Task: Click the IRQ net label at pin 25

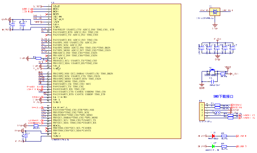Action: [40, 73]
